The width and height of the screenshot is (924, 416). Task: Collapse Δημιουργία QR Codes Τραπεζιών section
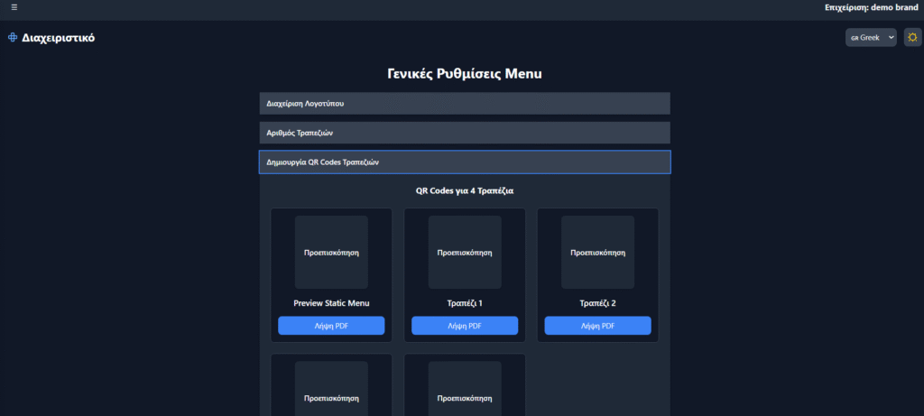[x=465, y=162]
